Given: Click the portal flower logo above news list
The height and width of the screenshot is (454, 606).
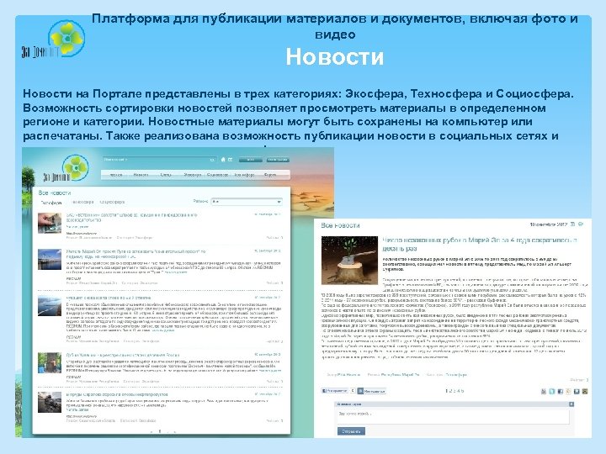Looking at the screenshot, I should (76, 167).
